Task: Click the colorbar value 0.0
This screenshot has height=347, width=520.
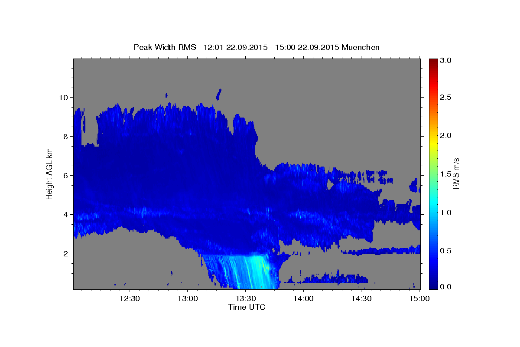Action: (446, 287)
